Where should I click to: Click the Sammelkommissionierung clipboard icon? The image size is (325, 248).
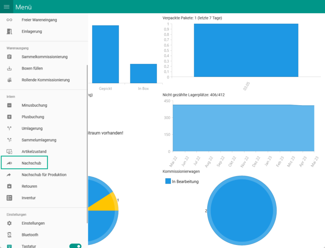point(9,57)
